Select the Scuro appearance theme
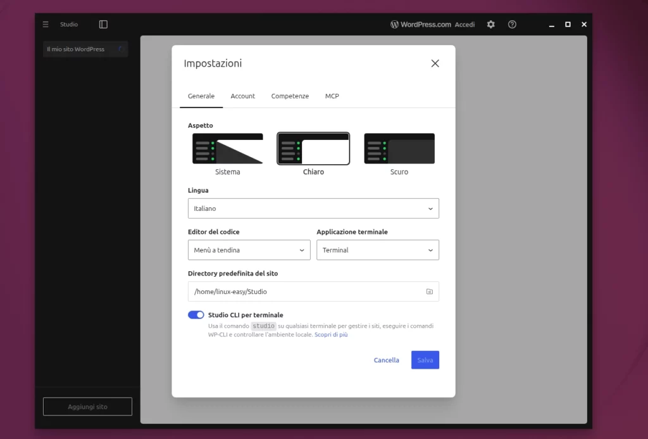Screen dimensions: 648x439 coord(399,155)
